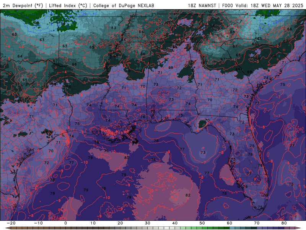Click the '80' dewpoint value south of Louisiana

(x=127, y=158)
